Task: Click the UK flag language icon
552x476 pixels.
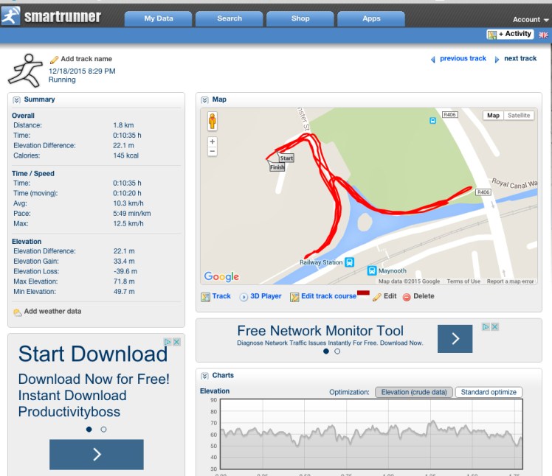Action: 543,35
